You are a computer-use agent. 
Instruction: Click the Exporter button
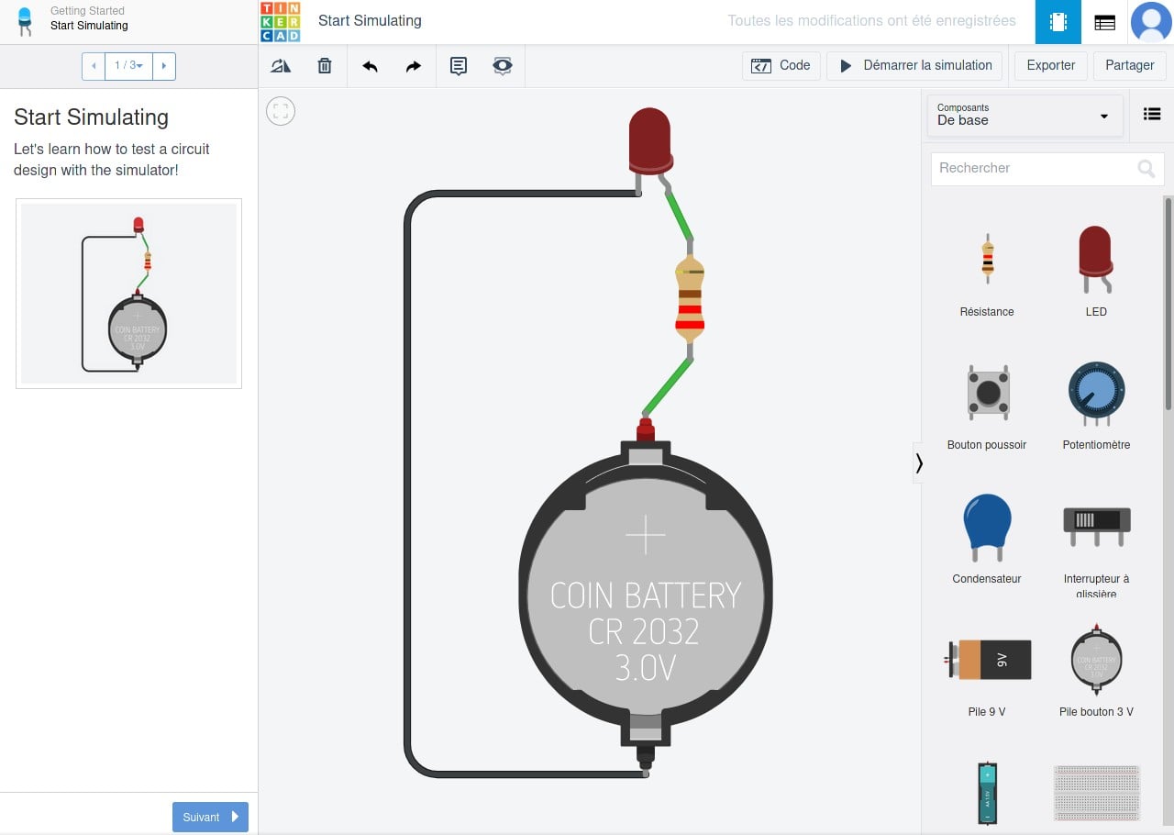[1050, 66]
